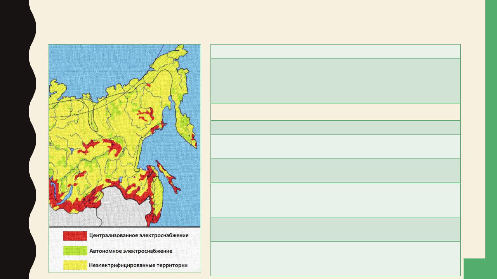The width and height of the screenshot is (497, 279).
Task: Click the red centralized power supply legend swatch
Action: 75,236
